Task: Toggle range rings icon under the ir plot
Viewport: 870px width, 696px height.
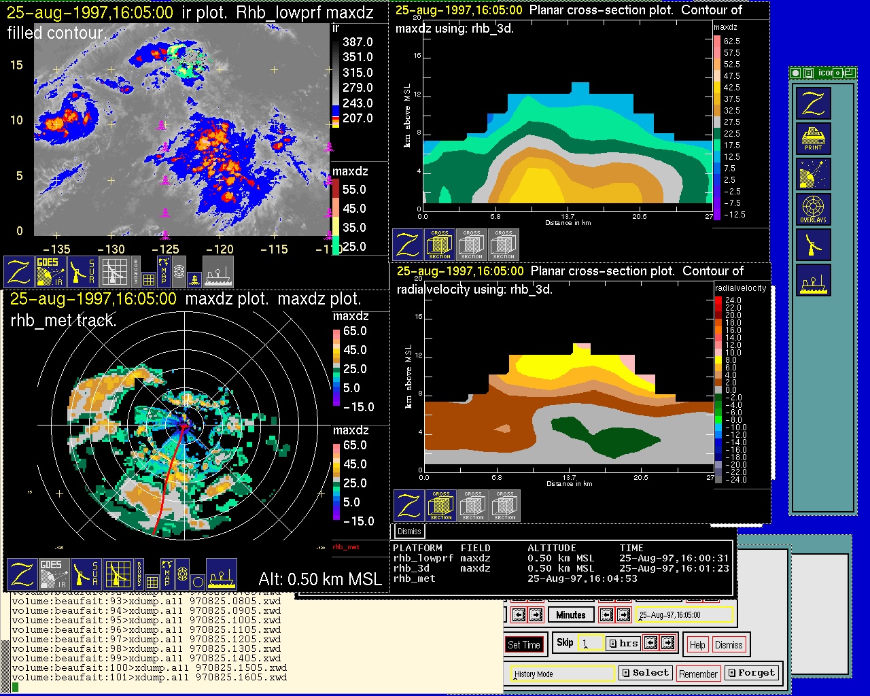Action: point(179,271)
